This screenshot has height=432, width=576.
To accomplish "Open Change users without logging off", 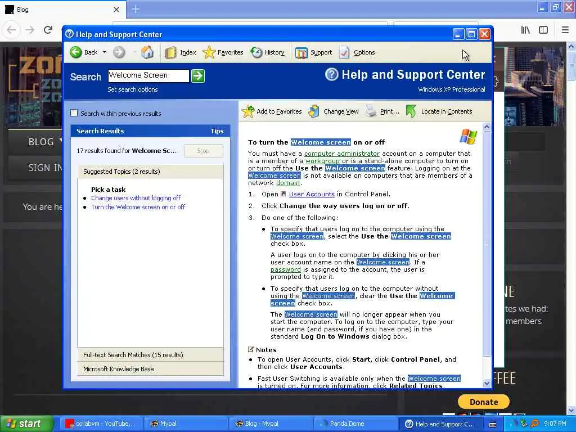I will [136, 198].
